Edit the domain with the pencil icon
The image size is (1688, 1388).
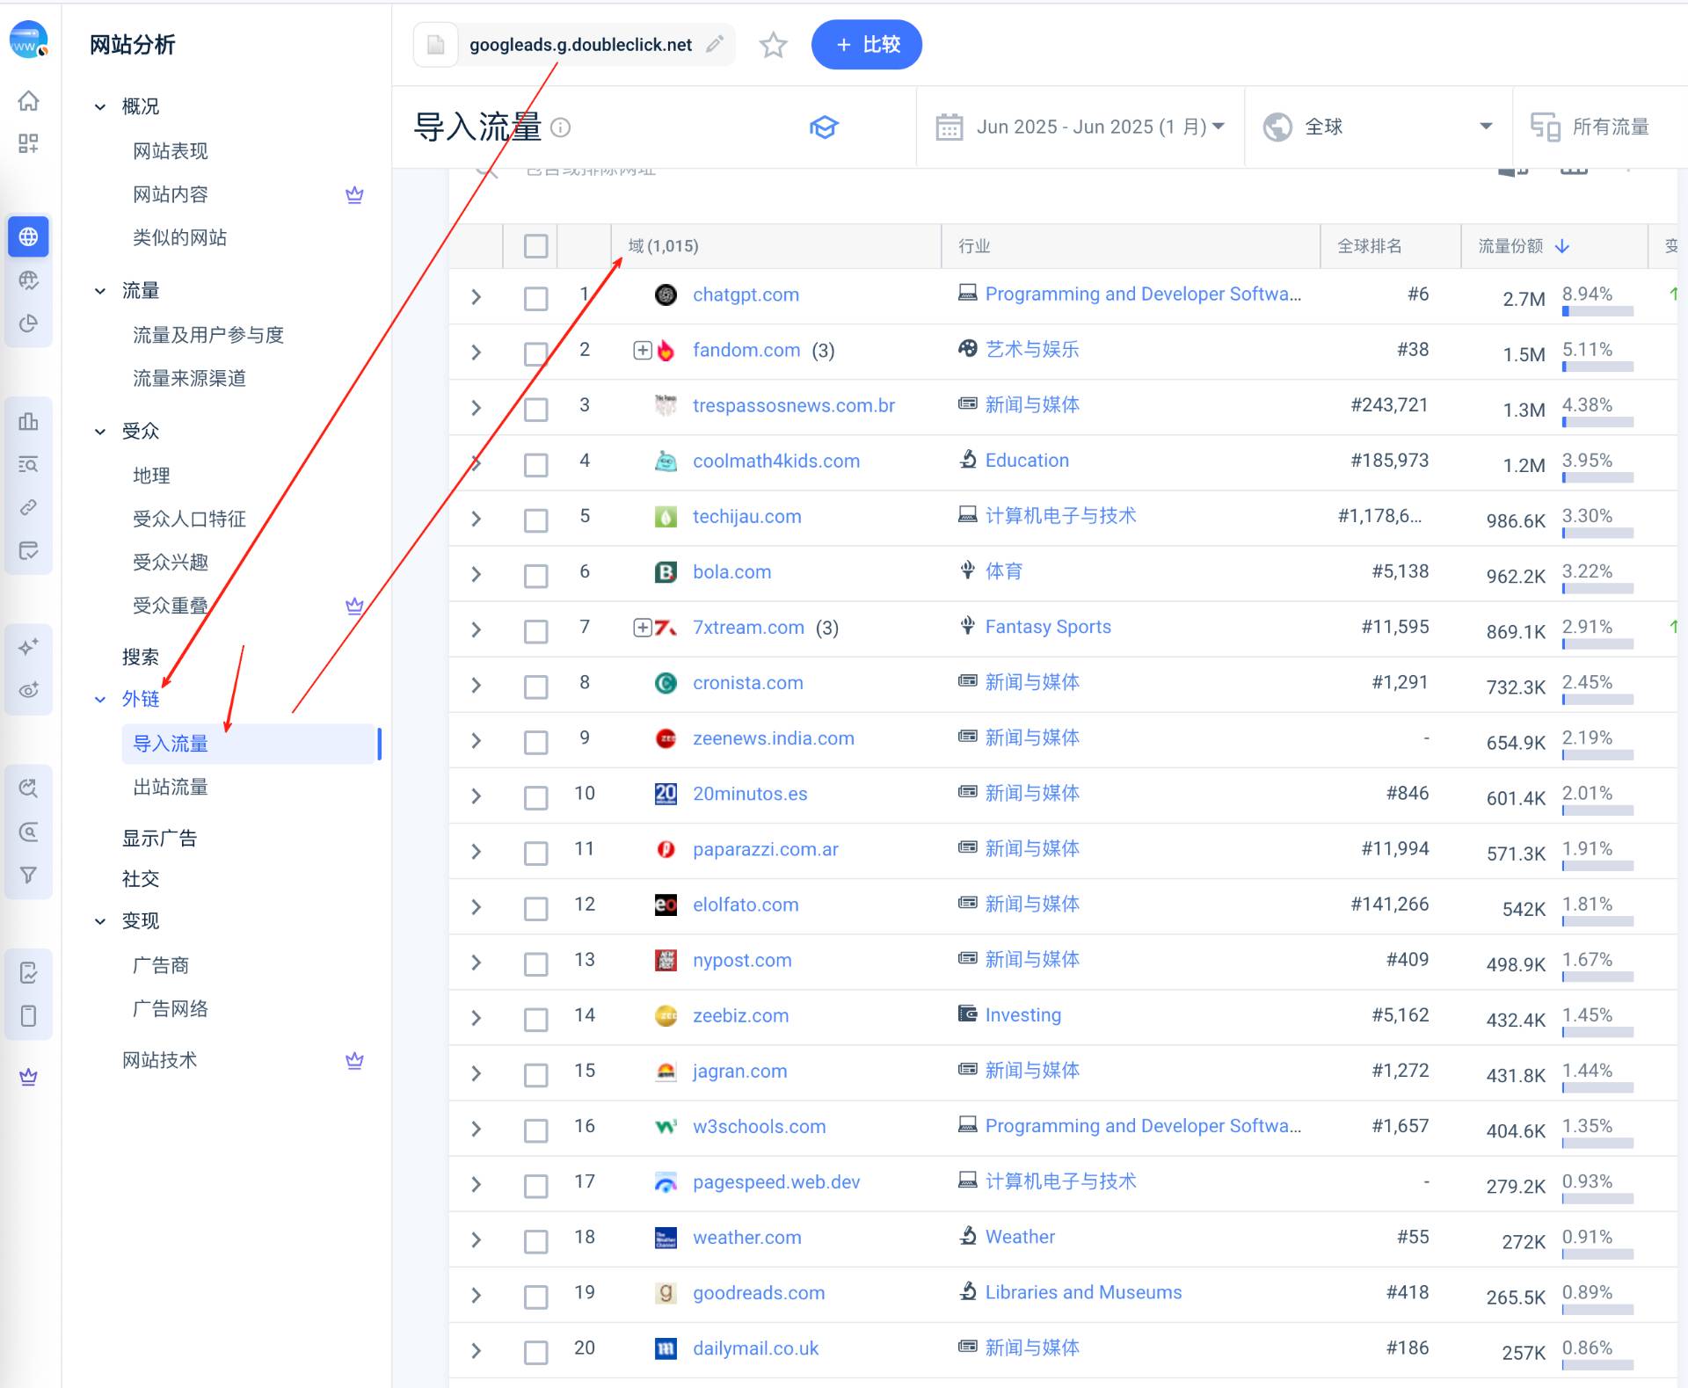pyautogui.click(x=715, y=44)
